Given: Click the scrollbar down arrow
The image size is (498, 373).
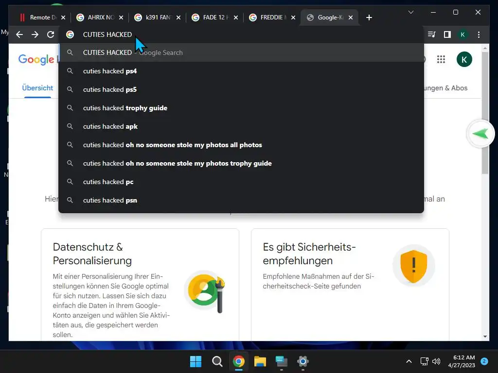Looking at the screenshot, I should click(485, 337).
